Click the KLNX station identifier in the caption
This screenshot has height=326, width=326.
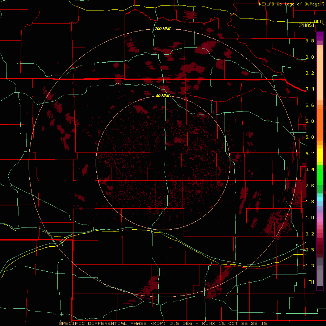click(209, 323)
